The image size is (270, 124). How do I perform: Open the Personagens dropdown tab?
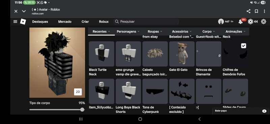pos(128,32)
